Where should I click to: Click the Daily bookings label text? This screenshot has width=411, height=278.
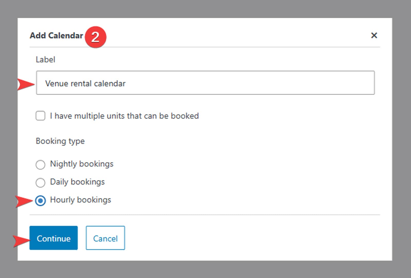77,182
